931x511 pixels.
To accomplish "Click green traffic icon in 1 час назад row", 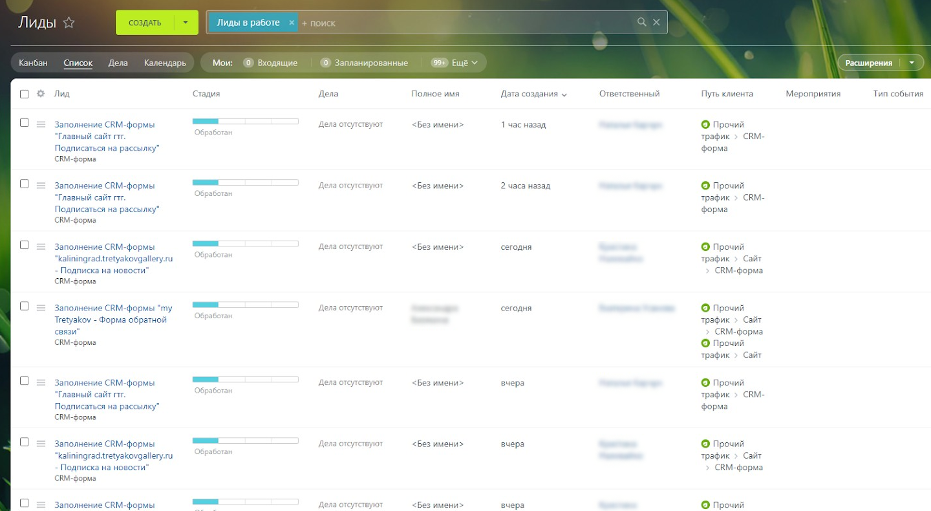I will click(705, 124).
